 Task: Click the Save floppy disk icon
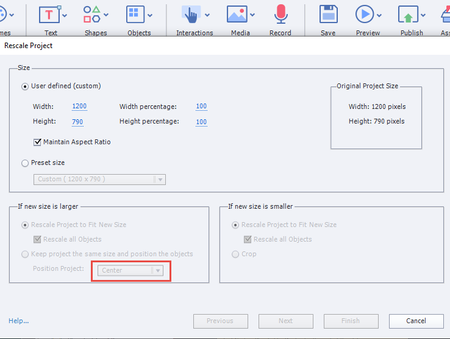pos(328,15)
